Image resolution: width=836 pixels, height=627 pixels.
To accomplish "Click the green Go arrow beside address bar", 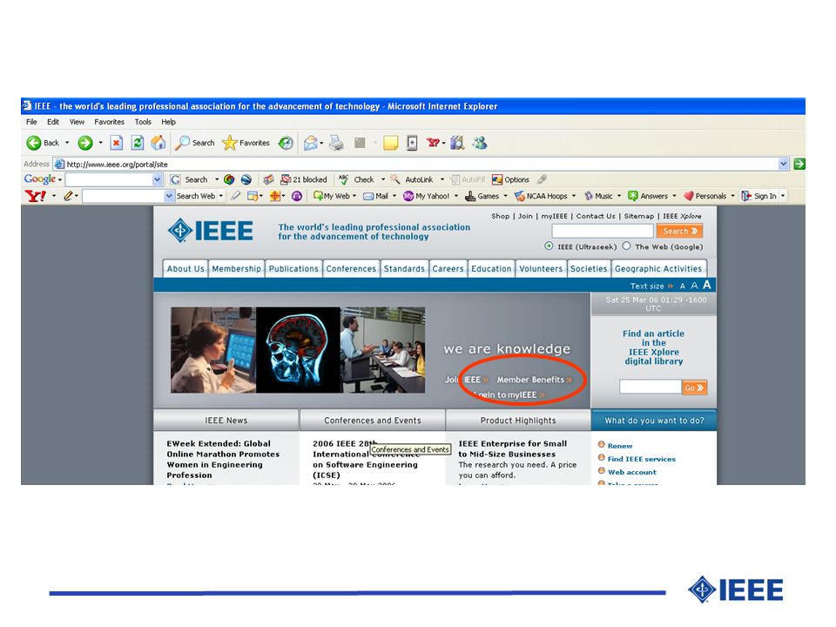I will [799, 165].
